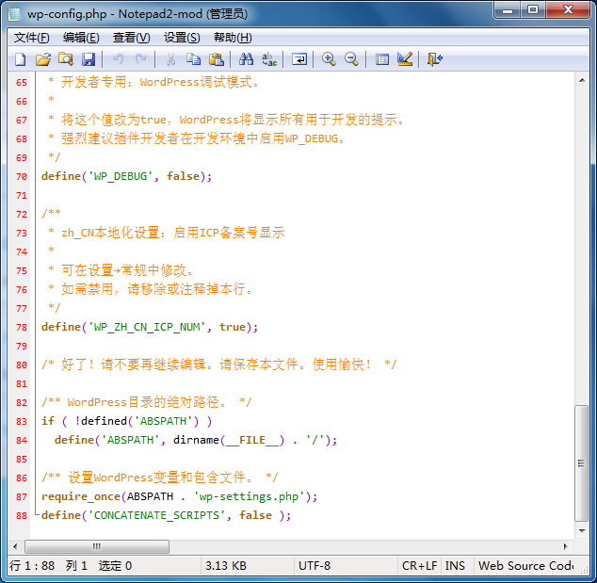
Task: Maximize the Notepad2-mod window
Action: point(533,10)
